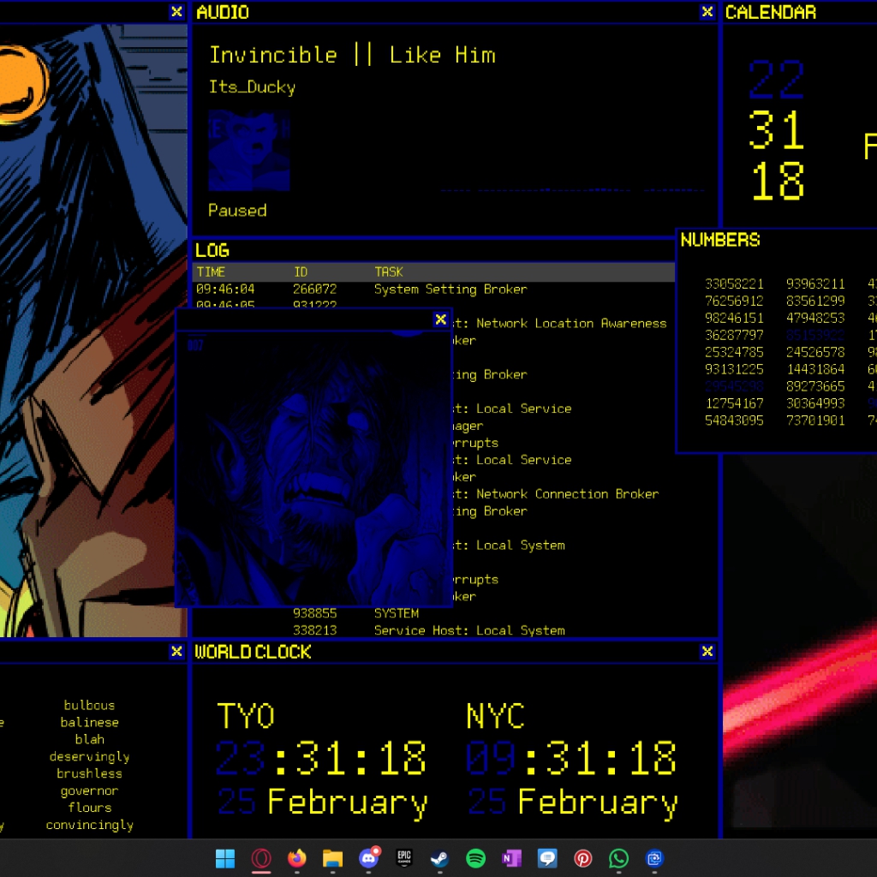This screenshot has width=877, height=877.
Task: Close the AUDIO widget
Action: pos(707,12)
